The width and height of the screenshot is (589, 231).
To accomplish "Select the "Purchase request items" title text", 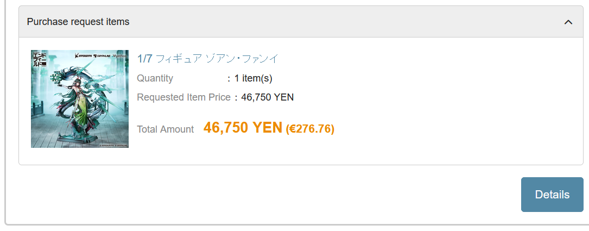I will [x=78, y=22].
